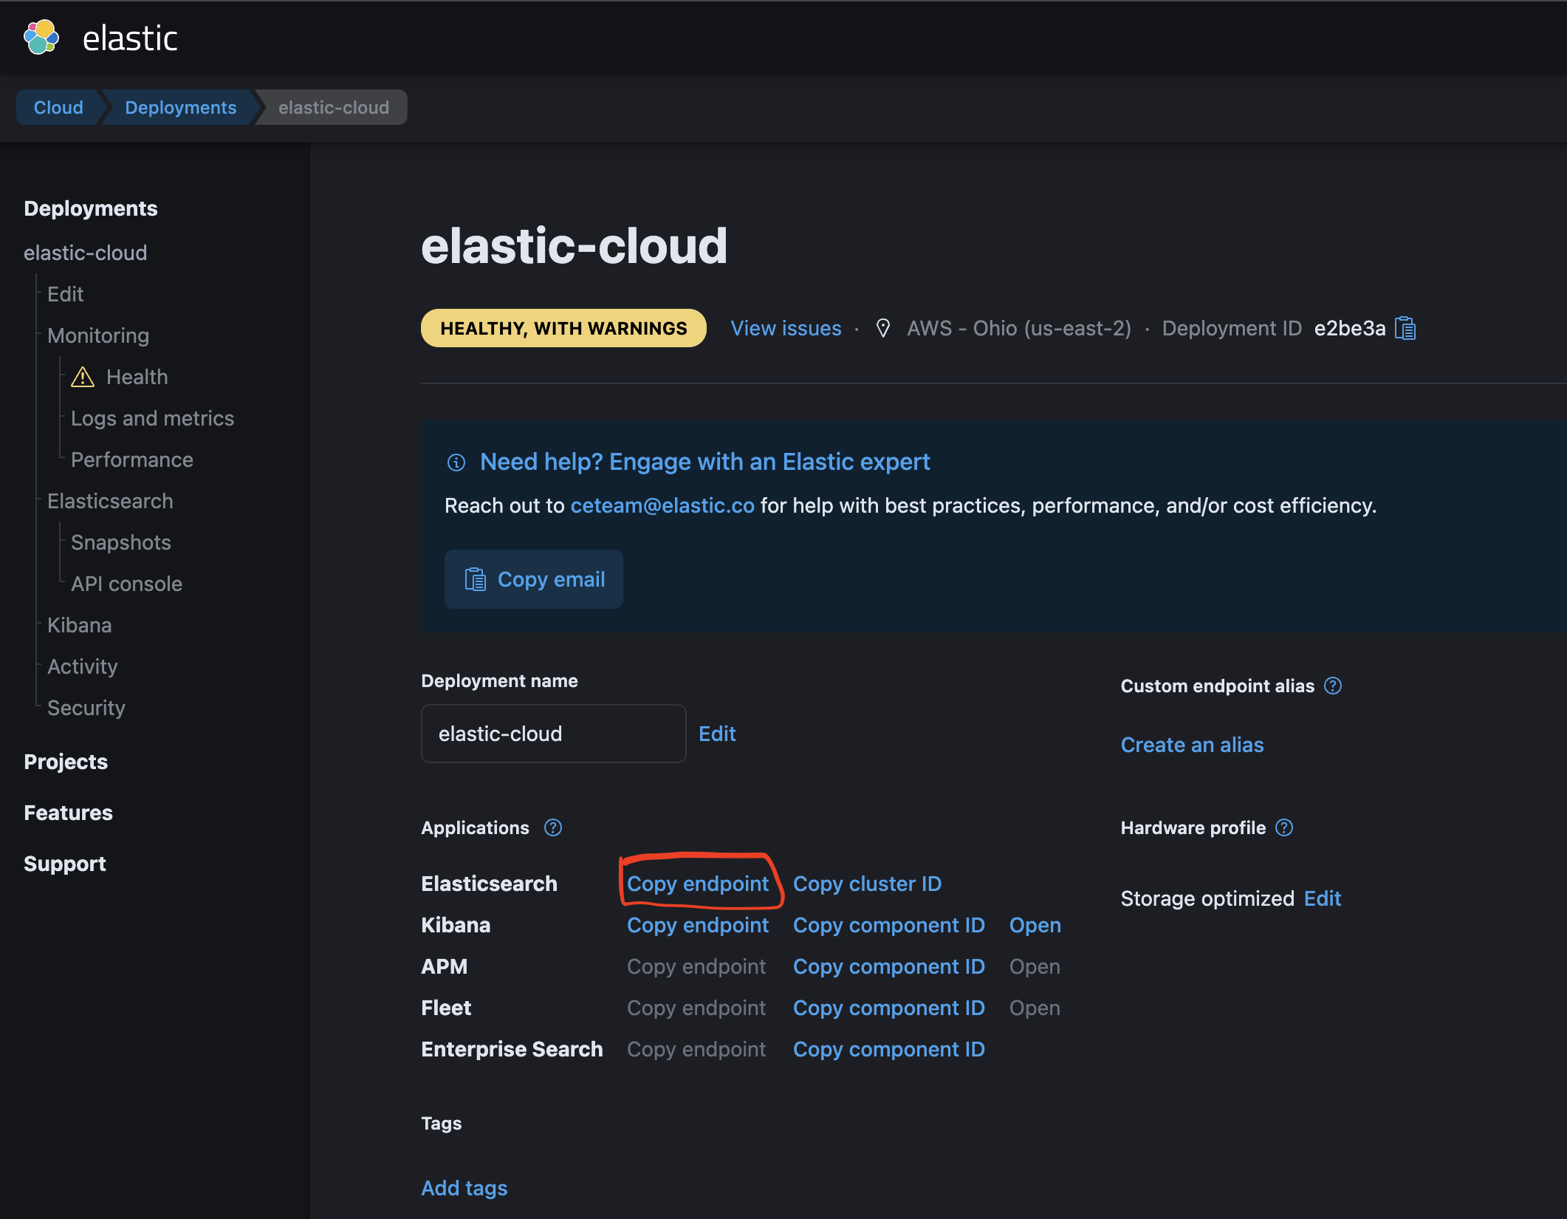Open the Health sidebar item

137,377
